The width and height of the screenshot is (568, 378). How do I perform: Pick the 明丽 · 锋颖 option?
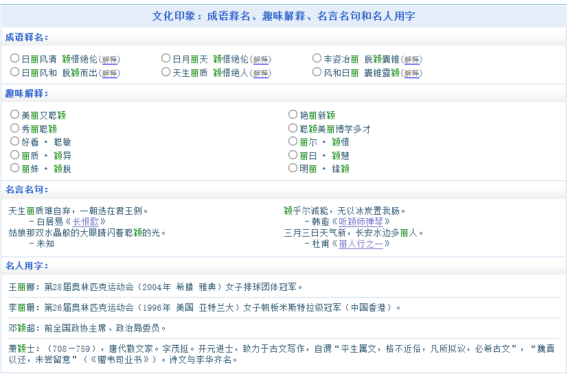coord(294,168)
